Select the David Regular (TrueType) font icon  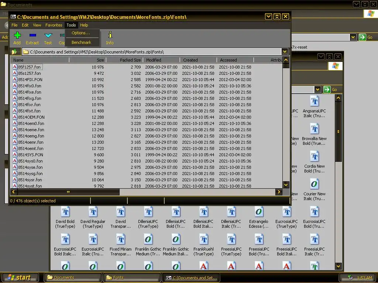[93, 212]
